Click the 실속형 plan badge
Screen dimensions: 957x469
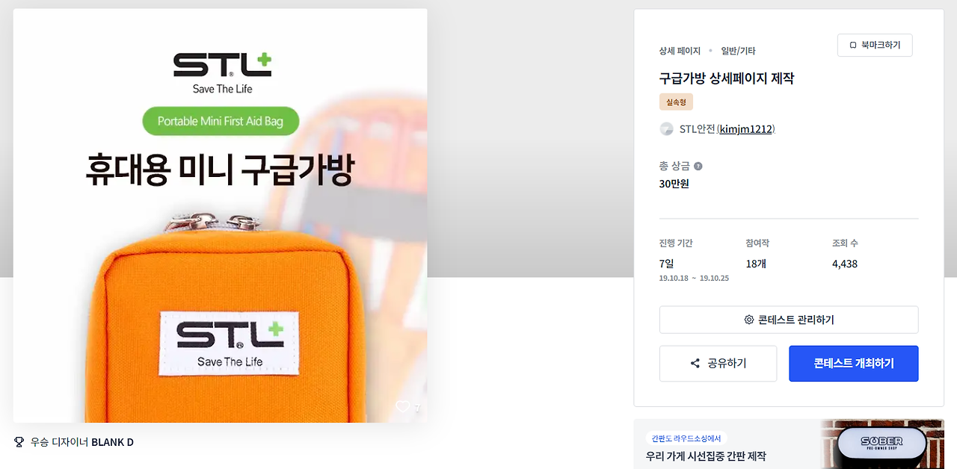(676, 102)
